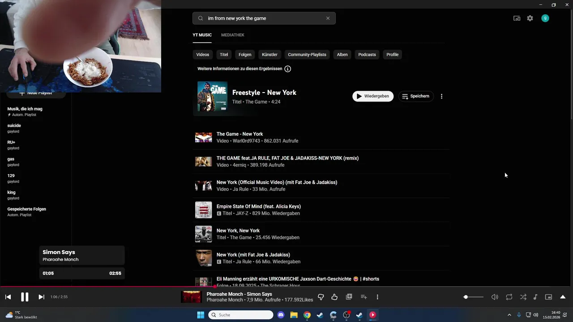Edit the search query field
The image size is (573, 322).
(264, 18)
